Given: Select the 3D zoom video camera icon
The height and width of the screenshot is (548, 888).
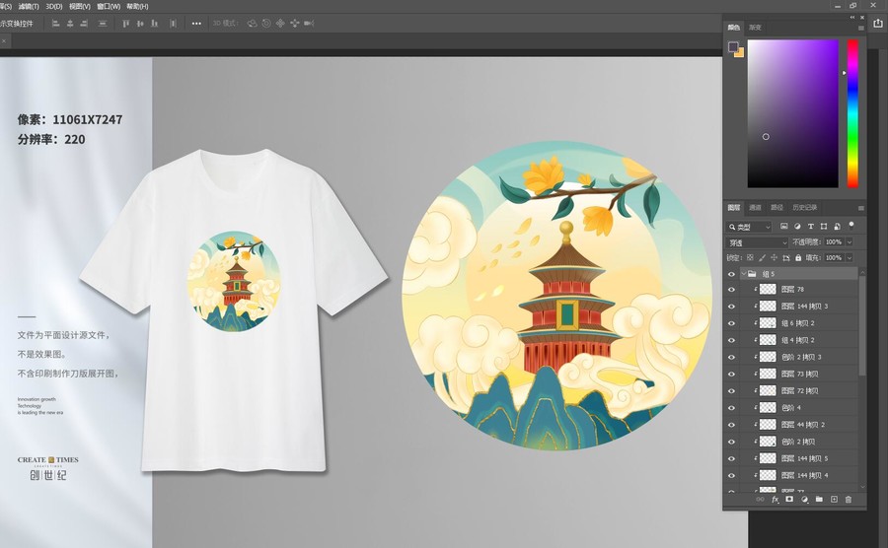Looking at the screenshot, I should (x=309, y=24).
